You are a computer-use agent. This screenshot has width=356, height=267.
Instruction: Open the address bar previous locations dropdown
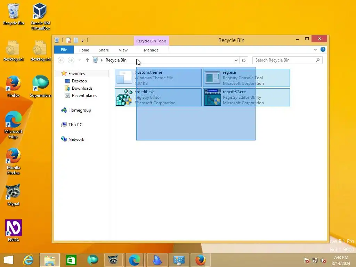click(x=236, y=60)
